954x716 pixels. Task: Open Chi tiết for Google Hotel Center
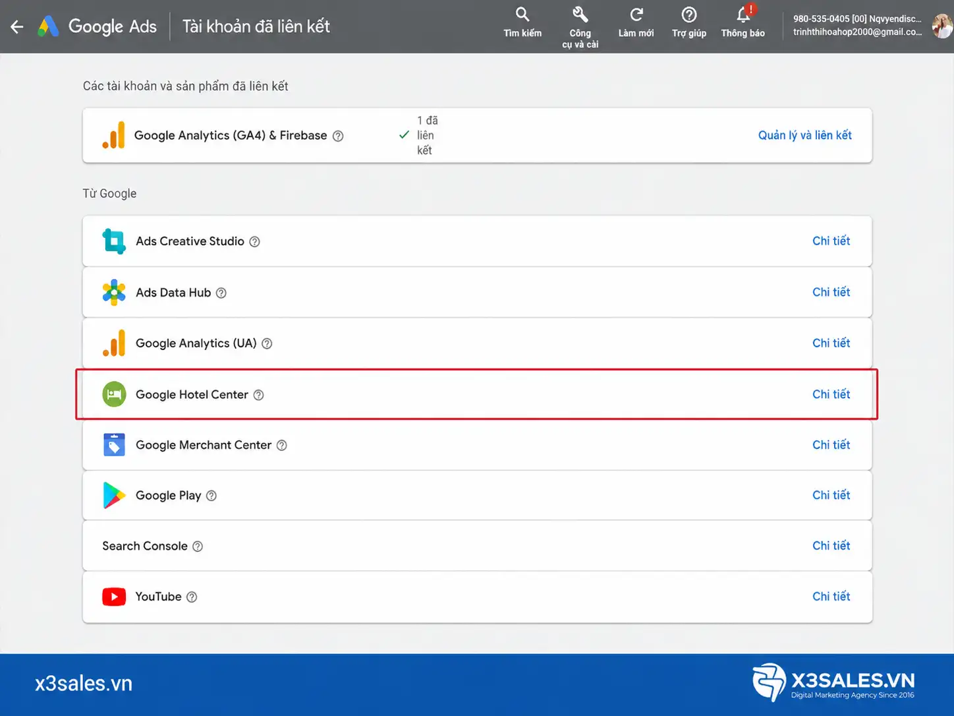click(831, 394)
